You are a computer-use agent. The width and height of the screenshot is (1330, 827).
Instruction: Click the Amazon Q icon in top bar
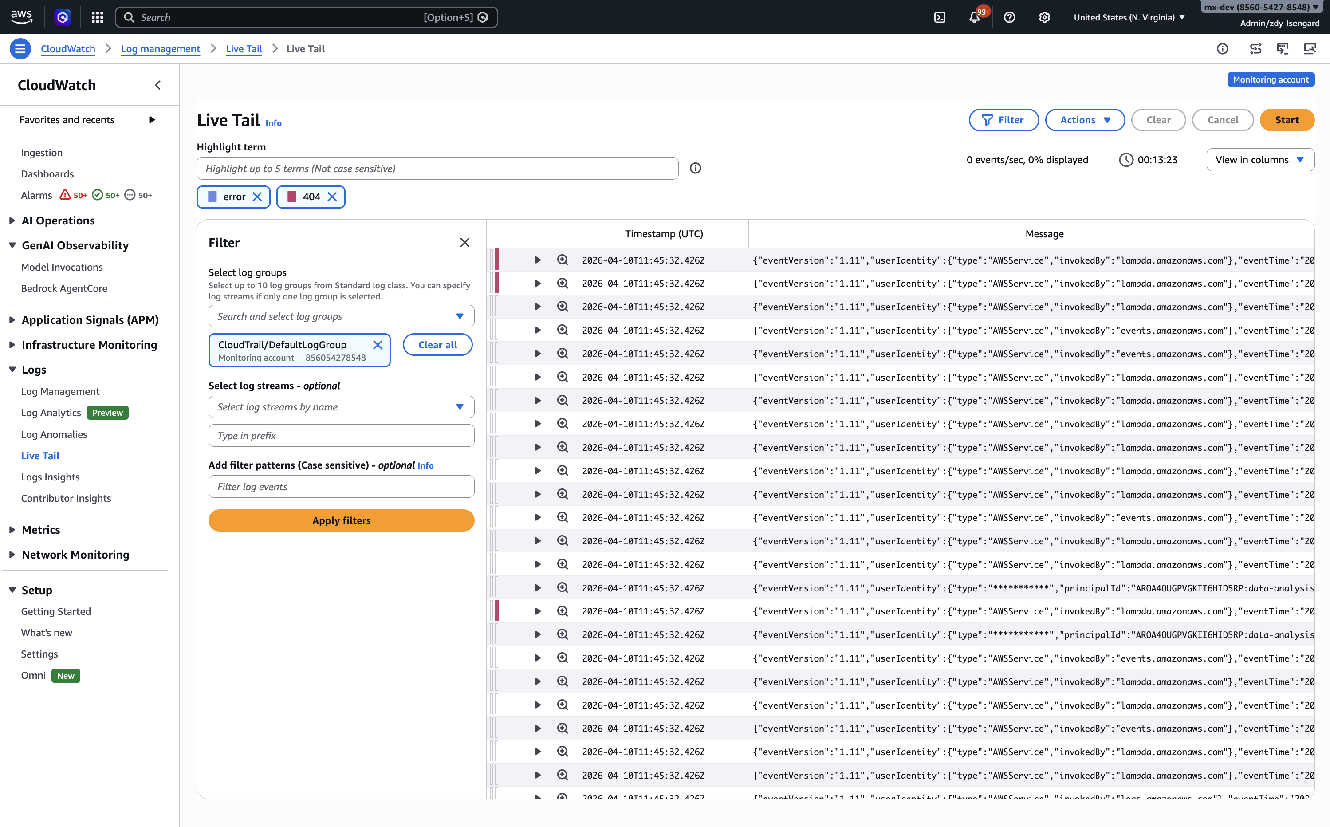(63, 17)
